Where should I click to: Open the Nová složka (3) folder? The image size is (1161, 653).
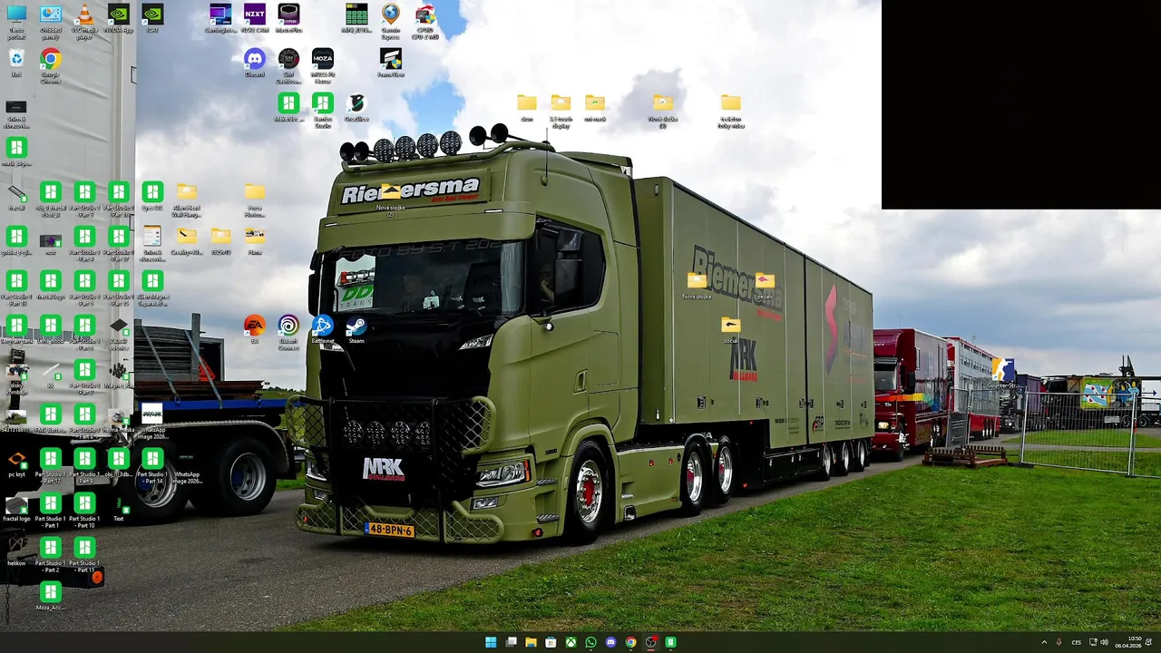(x=663, y=111)
